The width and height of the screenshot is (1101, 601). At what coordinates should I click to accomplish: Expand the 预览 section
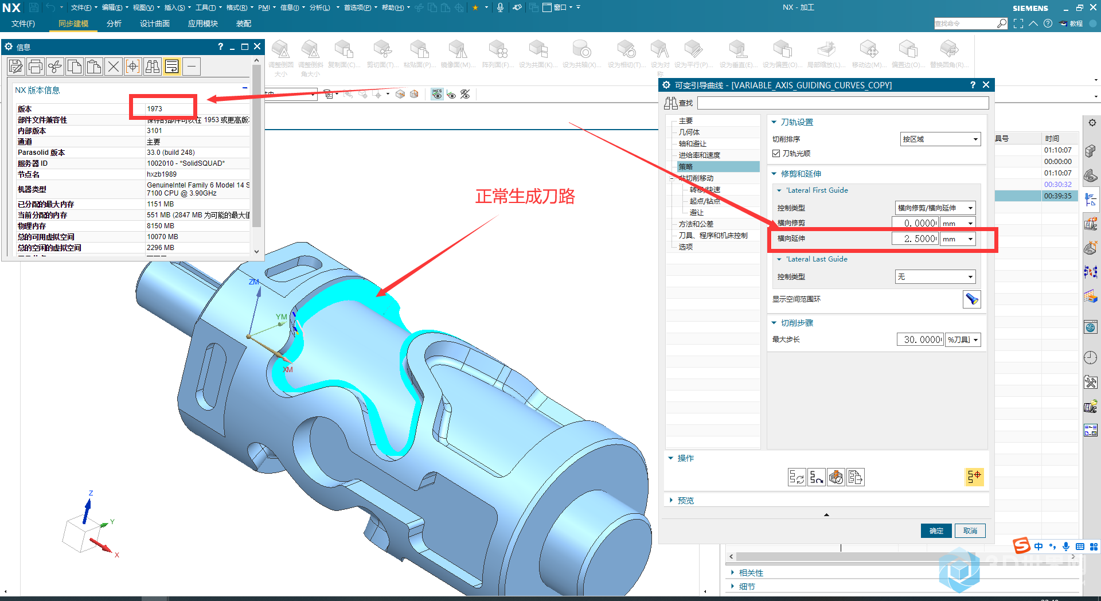click(671, 500)
